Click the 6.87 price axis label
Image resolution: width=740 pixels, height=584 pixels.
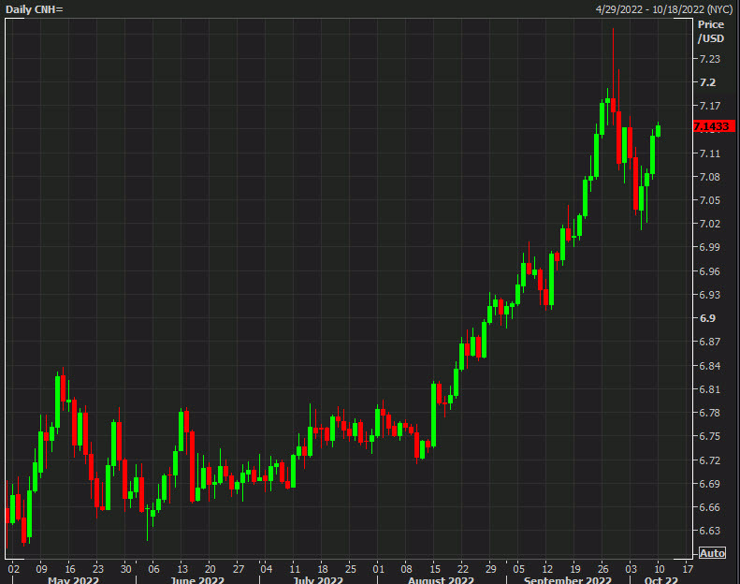tap(710, 342)
